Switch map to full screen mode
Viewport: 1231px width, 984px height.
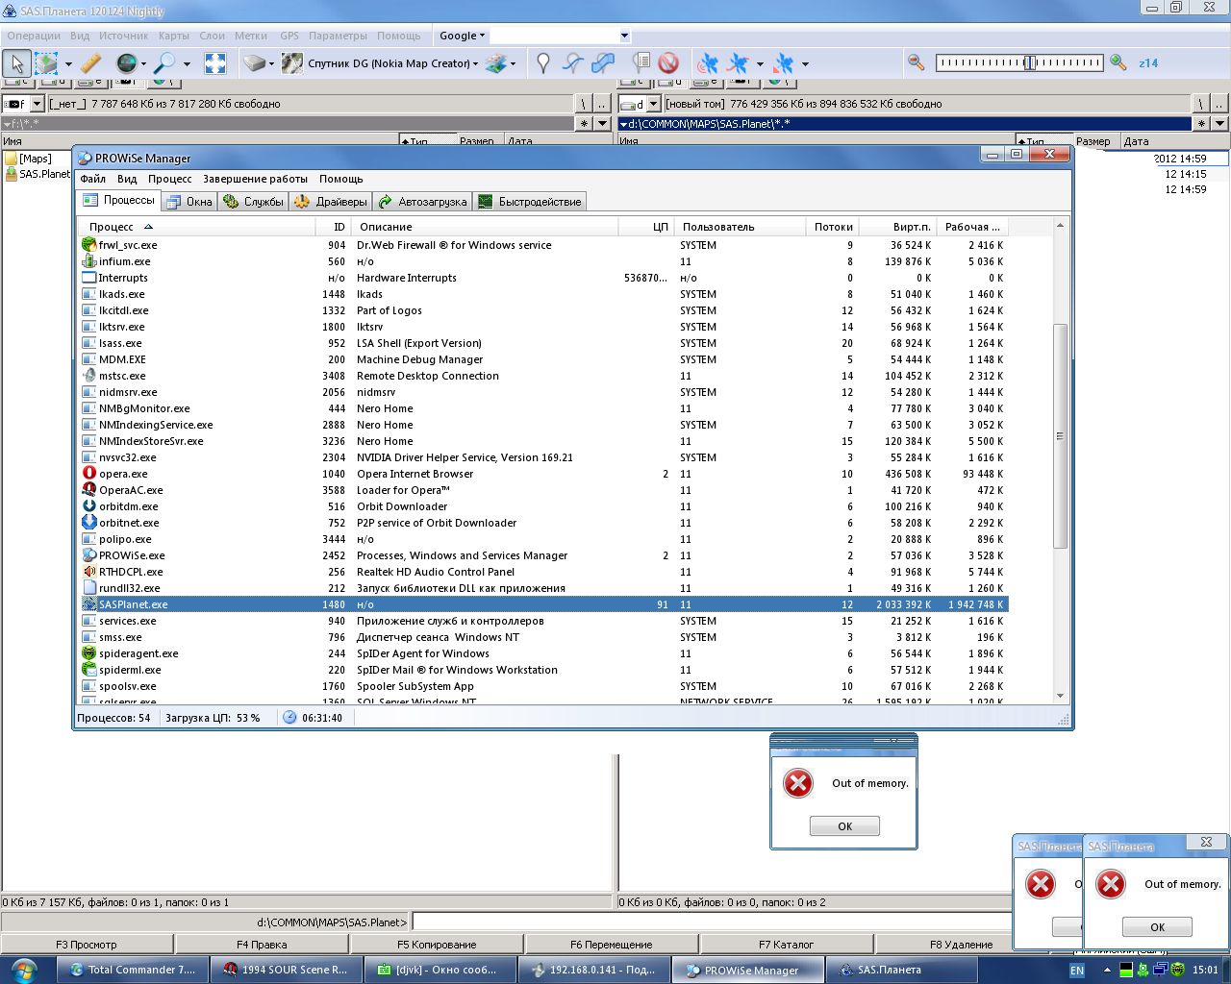point(215,63)
